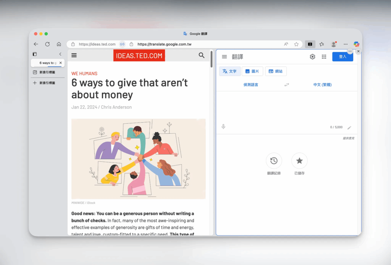
Task: Open the browser home page icon
Action: tap(59, 44)
